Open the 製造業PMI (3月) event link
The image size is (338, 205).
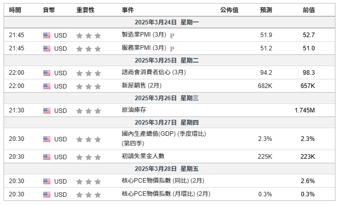pos(144,35)
